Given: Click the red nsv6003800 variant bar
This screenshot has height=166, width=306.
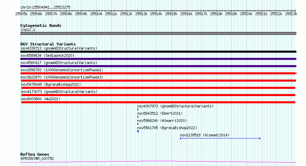Looking at the screenshot, I should [158, 102].
